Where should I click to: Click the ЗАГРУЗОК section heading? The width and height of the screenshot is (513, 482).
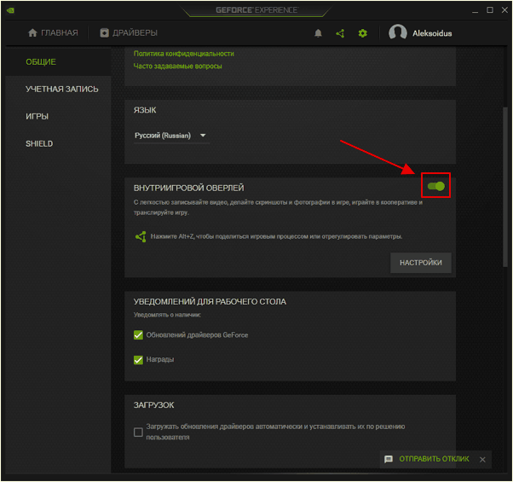point(153,405)
